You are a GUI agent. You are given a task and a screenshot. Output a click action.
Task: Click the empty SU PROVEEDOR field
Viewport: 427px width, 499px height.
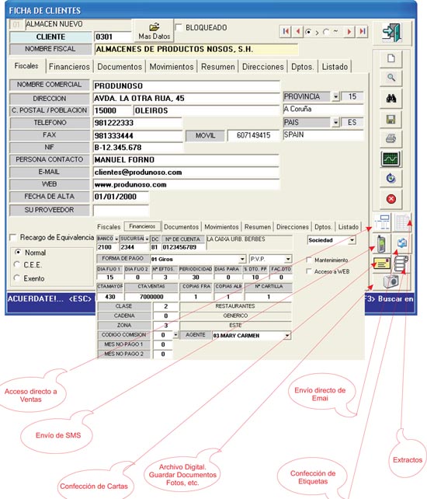tap(121, 210)
